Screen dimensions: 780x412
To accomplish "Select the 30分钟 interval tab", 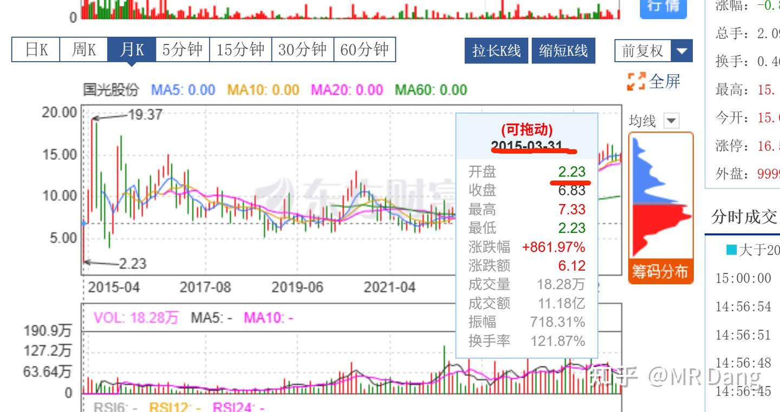I will pyautogui.click(x=302, y=50).
